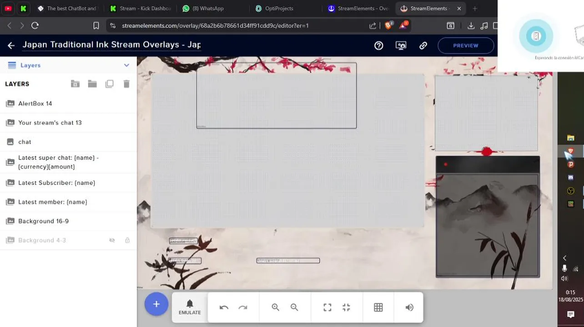
Task: Open the media control music icon
Action: click(x=484, y=26)
